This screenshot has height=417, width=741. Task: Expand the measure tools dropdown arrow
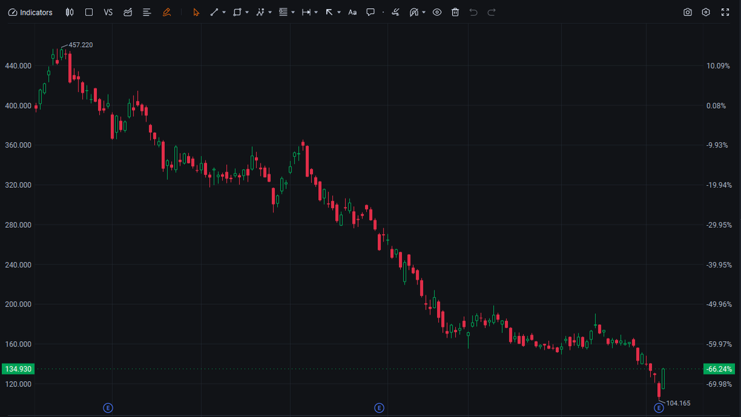[316, 12]
